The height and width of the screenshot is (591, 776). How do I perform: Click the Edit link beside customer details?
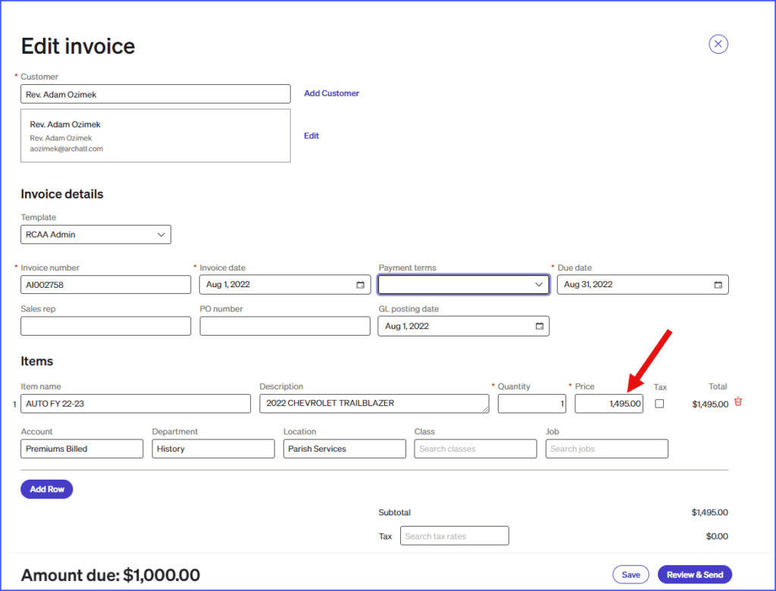[x=311, y=136]
